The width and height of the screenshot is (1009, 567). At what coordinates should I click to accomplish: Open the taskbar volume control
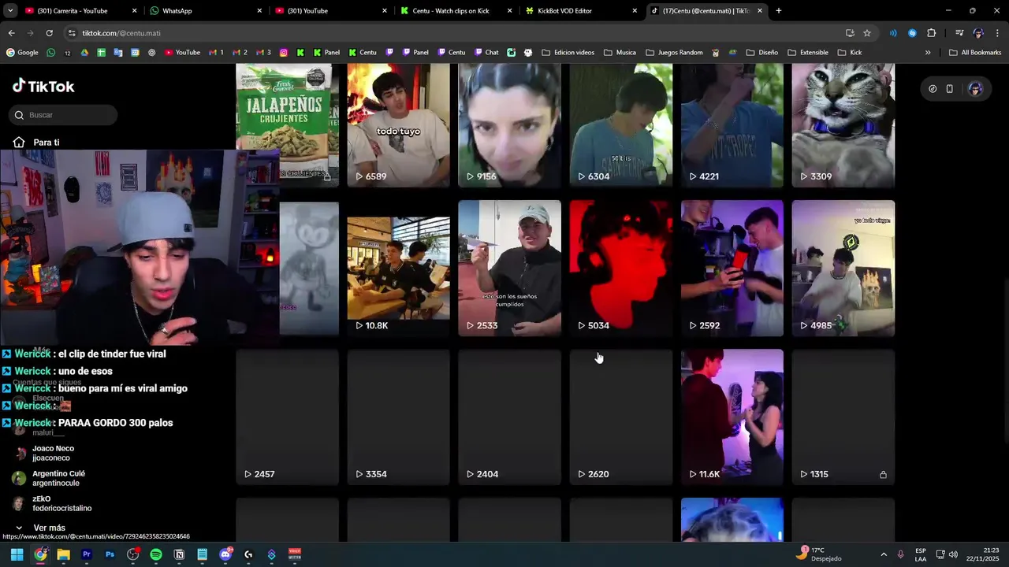953,554
